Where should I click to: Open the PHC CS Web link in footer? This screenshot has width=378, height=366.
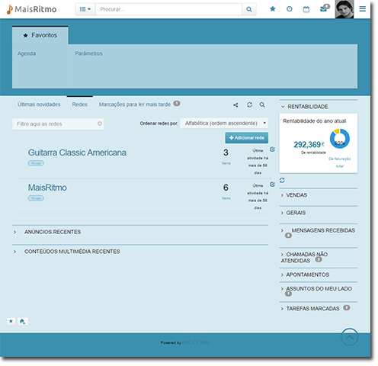coord(195,342)
